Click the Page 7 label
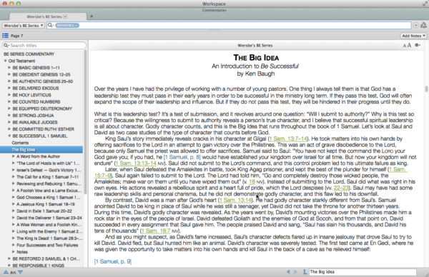 pyautogui.click(x=17, y=36)
